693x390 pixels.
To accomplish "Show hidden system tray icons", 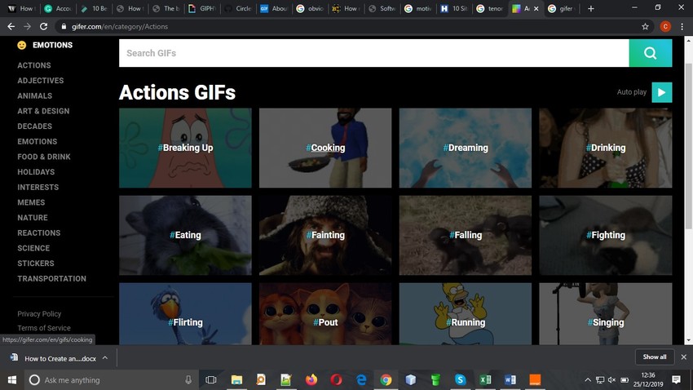I will 587,380.
